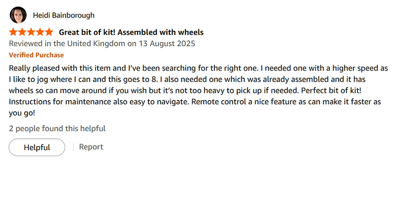Screen dimensions: 398x199
Task: Click the first orange rating star
Action: [13, 32]
